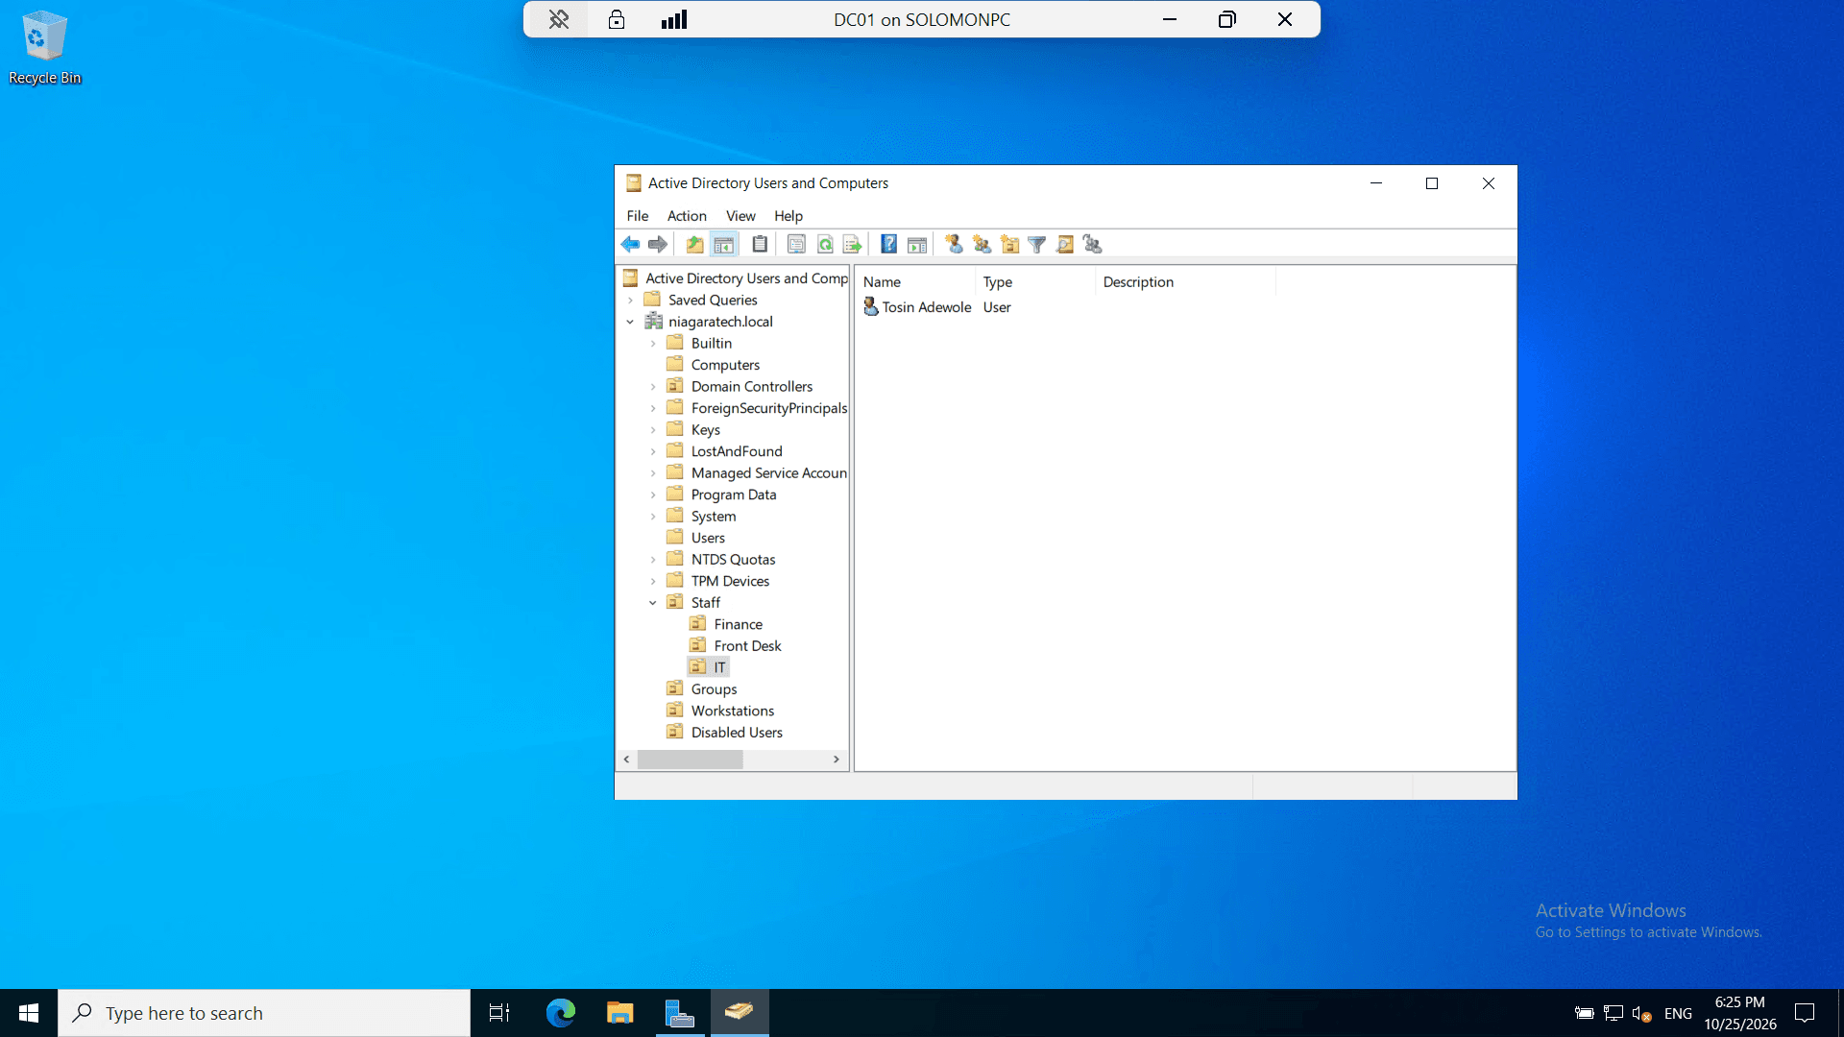Click the Find objects magnifier toolbar icon

point(1065,245)
